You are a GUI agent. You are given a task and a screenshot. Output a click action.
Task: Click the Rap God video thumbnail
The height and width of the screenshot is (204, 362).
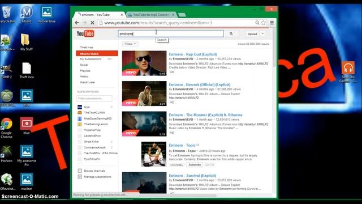point(144,63)
